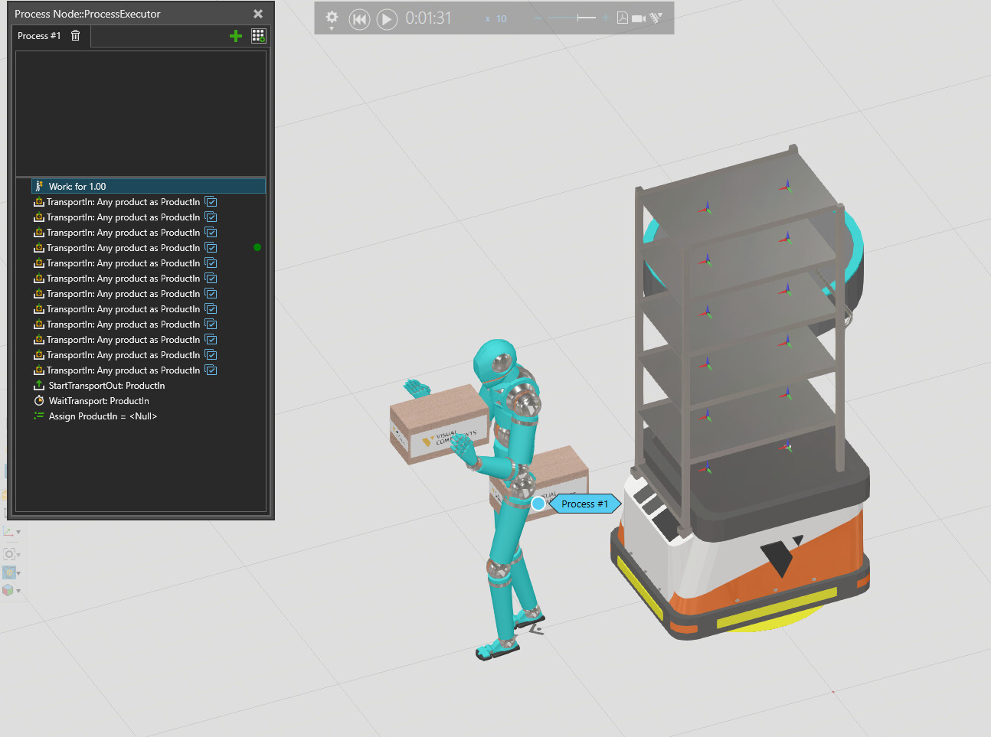This screenshot has width=991, height=737.
Task: Toggle the checkbox on the first TransportIn statement
Action: [211, 202]
